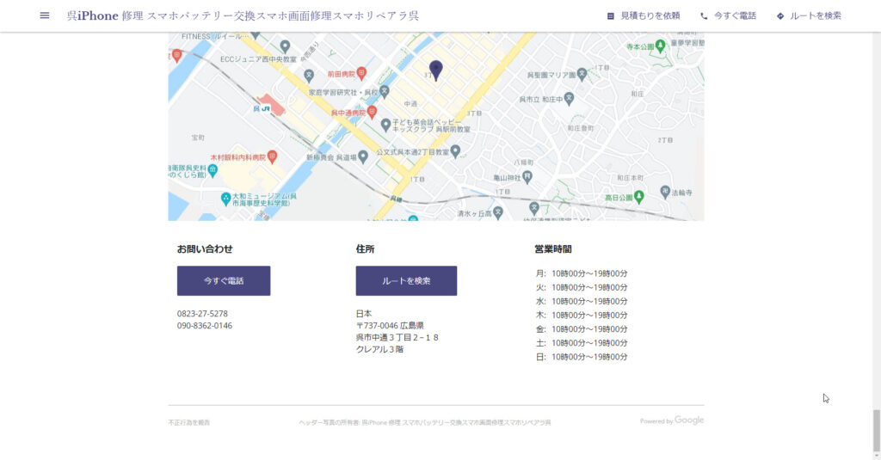Click address line 呉市中通３丁目２−１８

[x=397, y=337]
